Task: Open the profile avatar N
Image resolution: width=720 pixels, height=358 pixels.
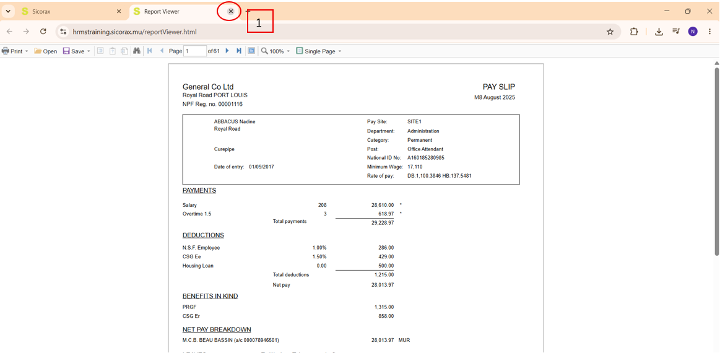Action: (x=693, y=32)
